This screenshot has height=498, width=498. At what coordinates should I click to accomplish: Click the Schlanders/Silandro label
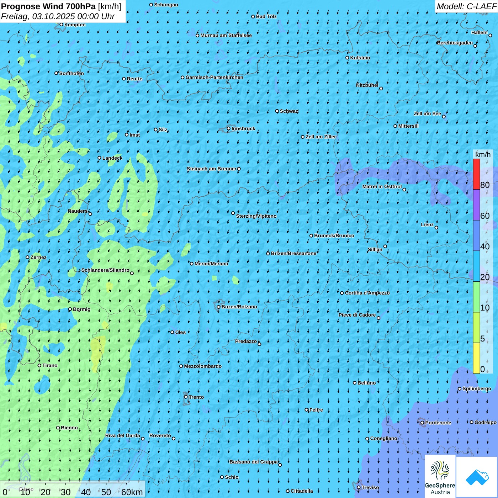pyautogui.click(x=105, y=270)
